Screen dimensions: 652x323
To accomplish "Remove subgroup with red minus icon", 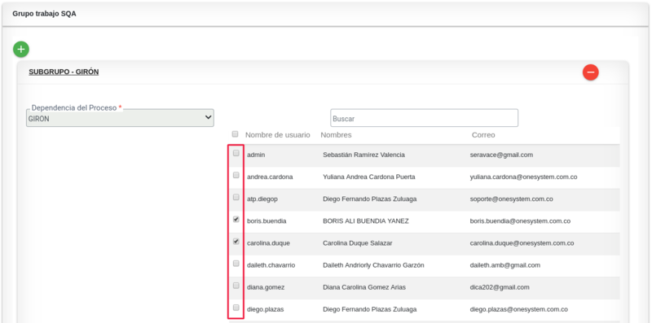I will pyautogui.click(x=590, y=72).
